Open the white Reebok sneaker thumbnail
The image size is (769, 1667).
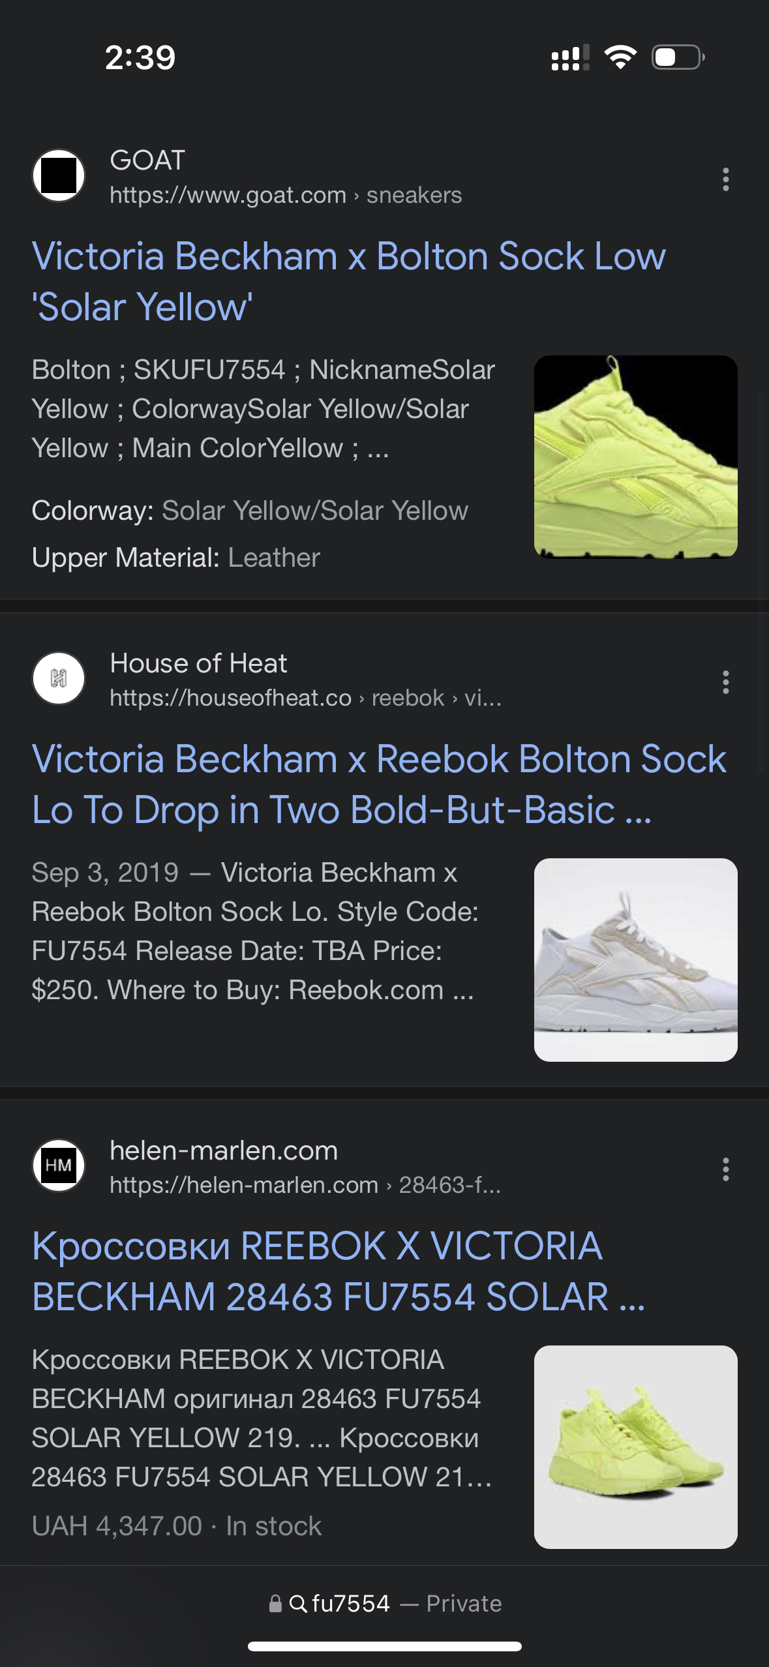[635, 959]
